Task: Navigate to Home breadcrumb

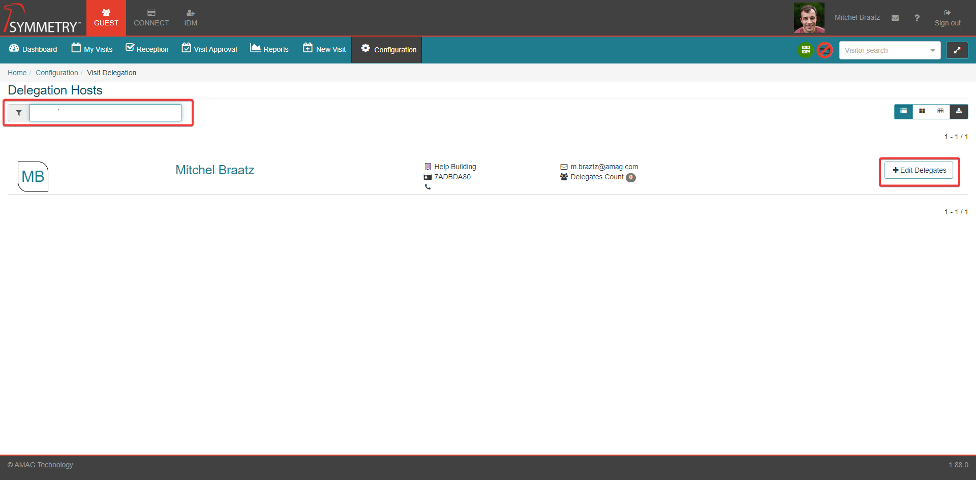Action: click(x=17, y=73)
